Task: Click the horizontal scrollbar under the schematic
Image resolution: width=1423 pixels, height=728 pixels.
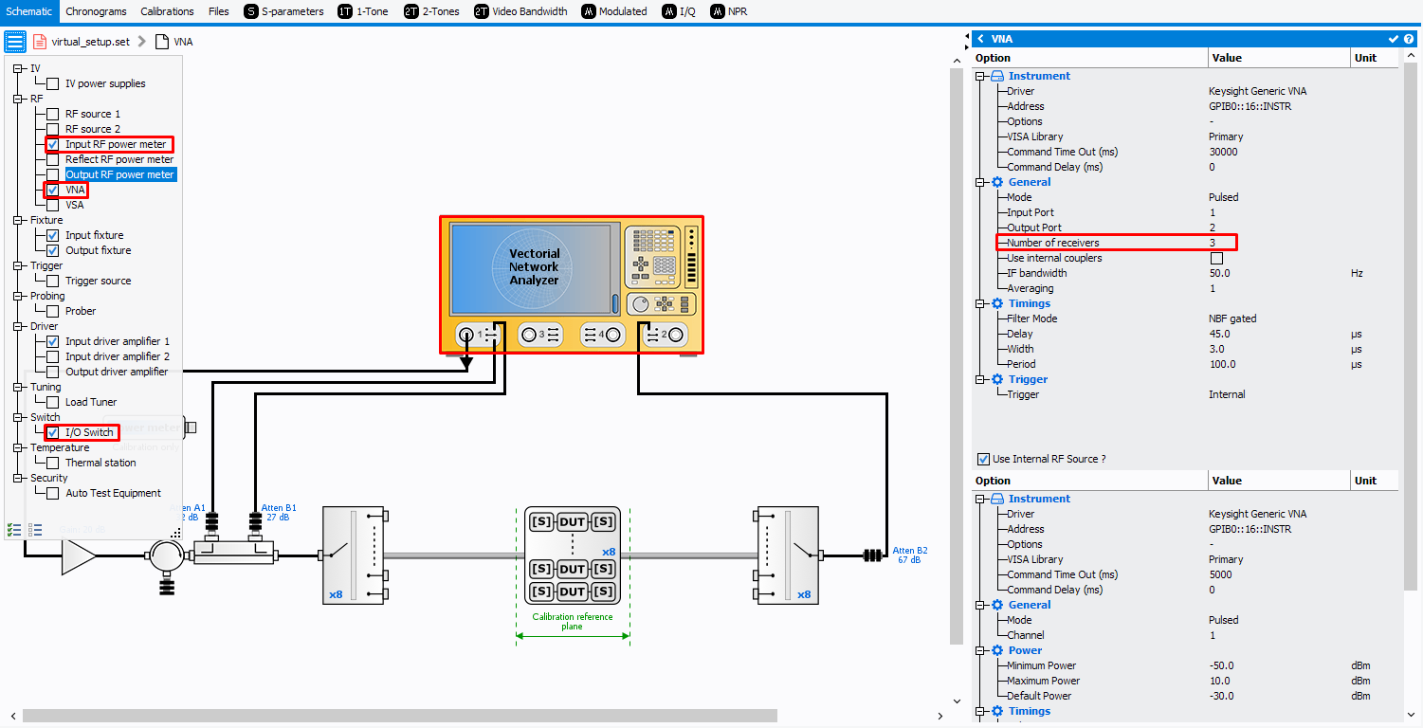Action: pyautogui.click(x=399, y=716)
